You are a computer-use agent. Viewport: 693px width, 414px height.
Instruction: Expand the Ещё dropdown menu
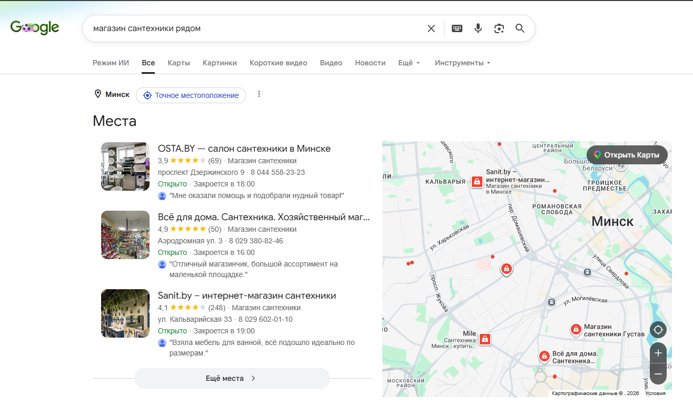tap(409, 63)
